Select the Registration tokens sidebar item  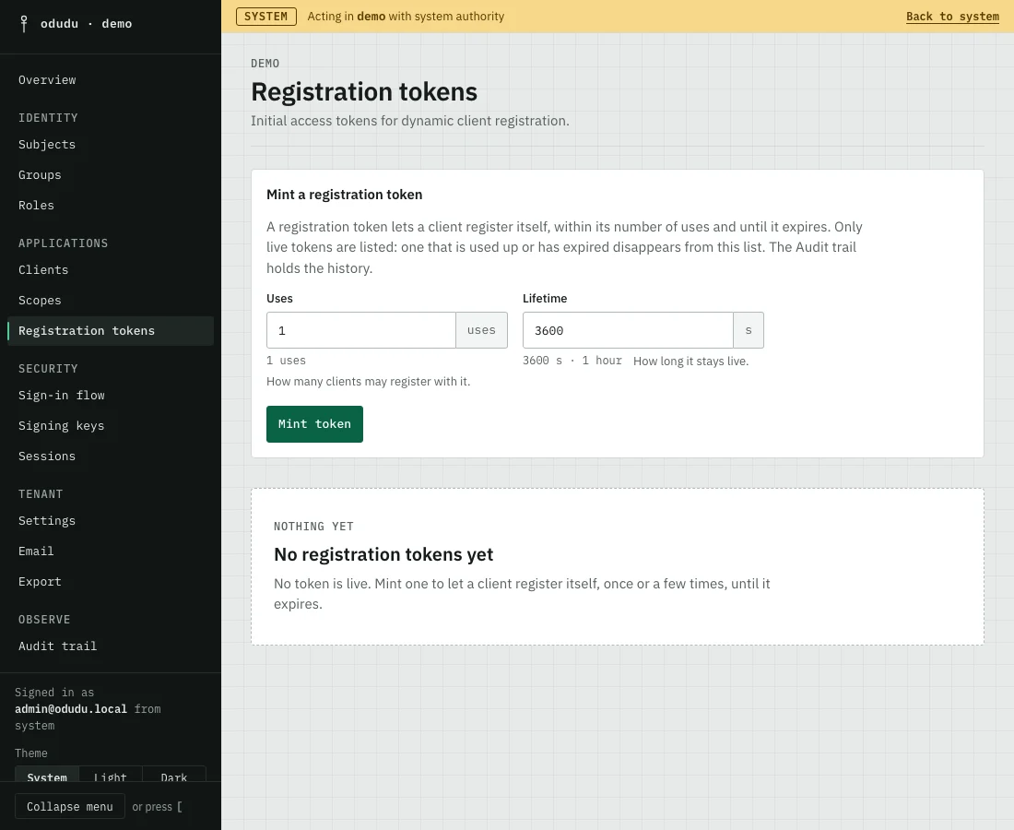click(x=111, y=331)
